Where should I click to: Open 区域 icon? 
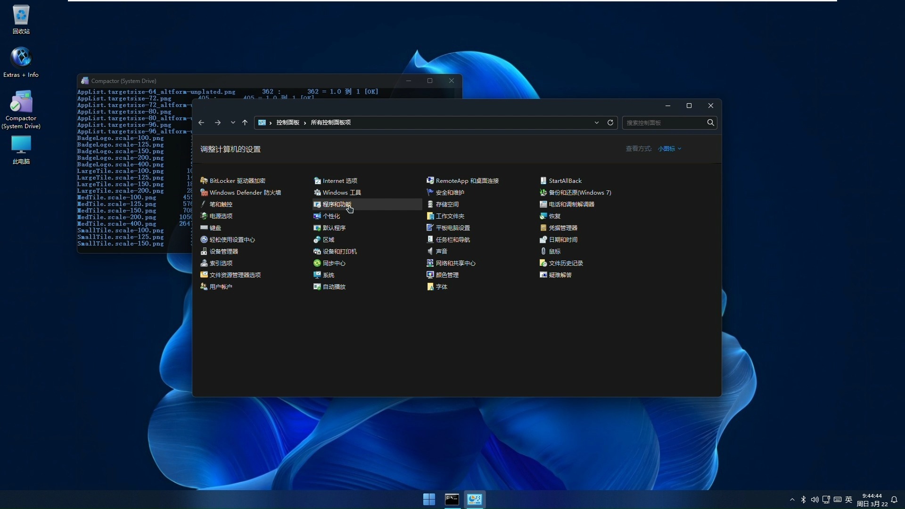pyautogui.click(x=317, y=240)
